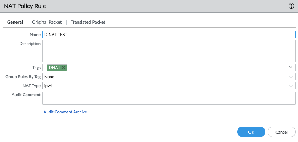Click the NAT Type label

point(32,86)
